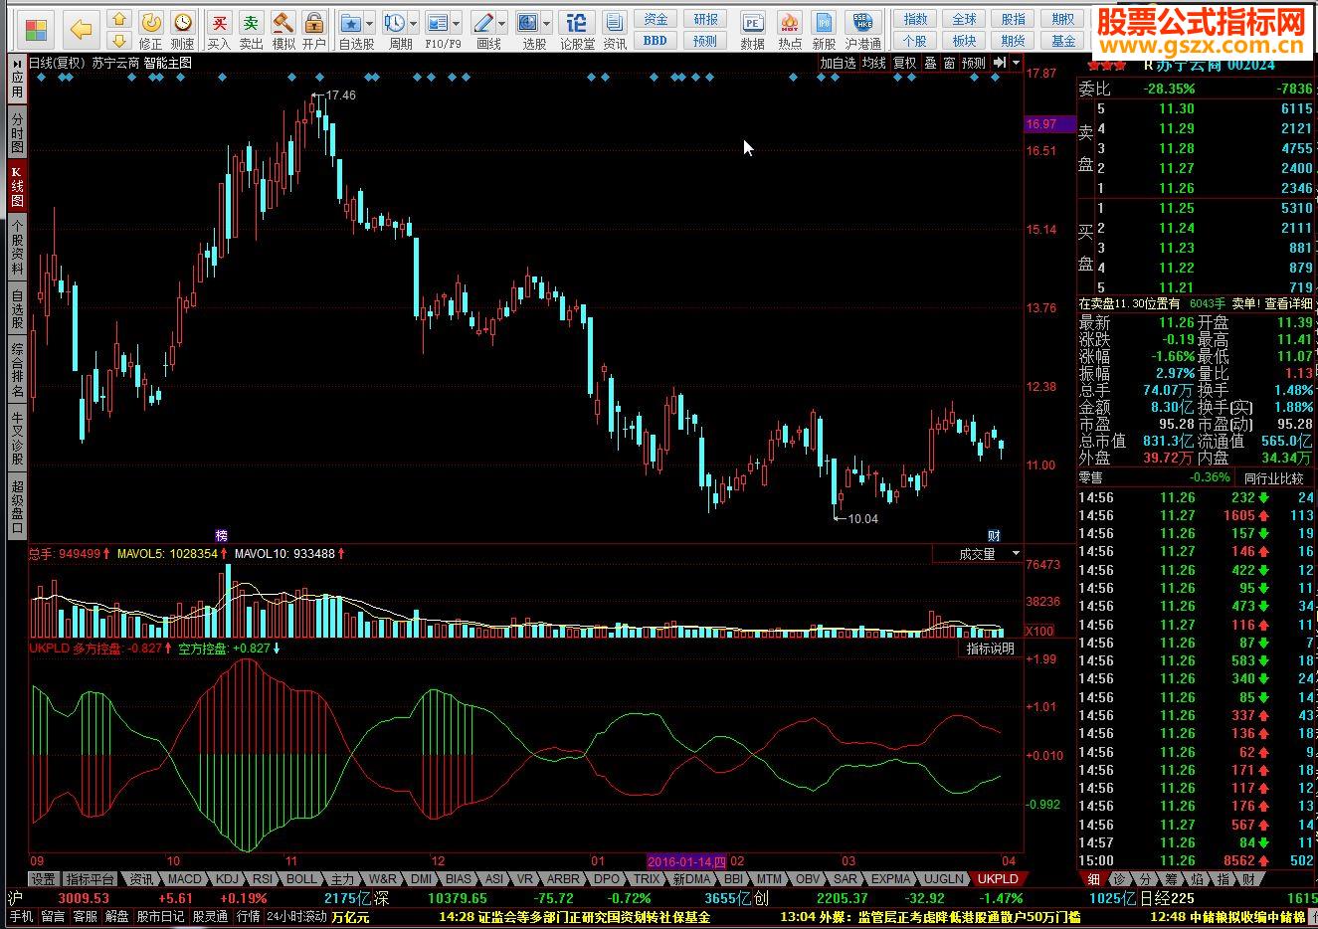This screenshot has height=929, width=1318.
Task: Click the yellow back arrow icon
Action: click(x=81, y=30)
